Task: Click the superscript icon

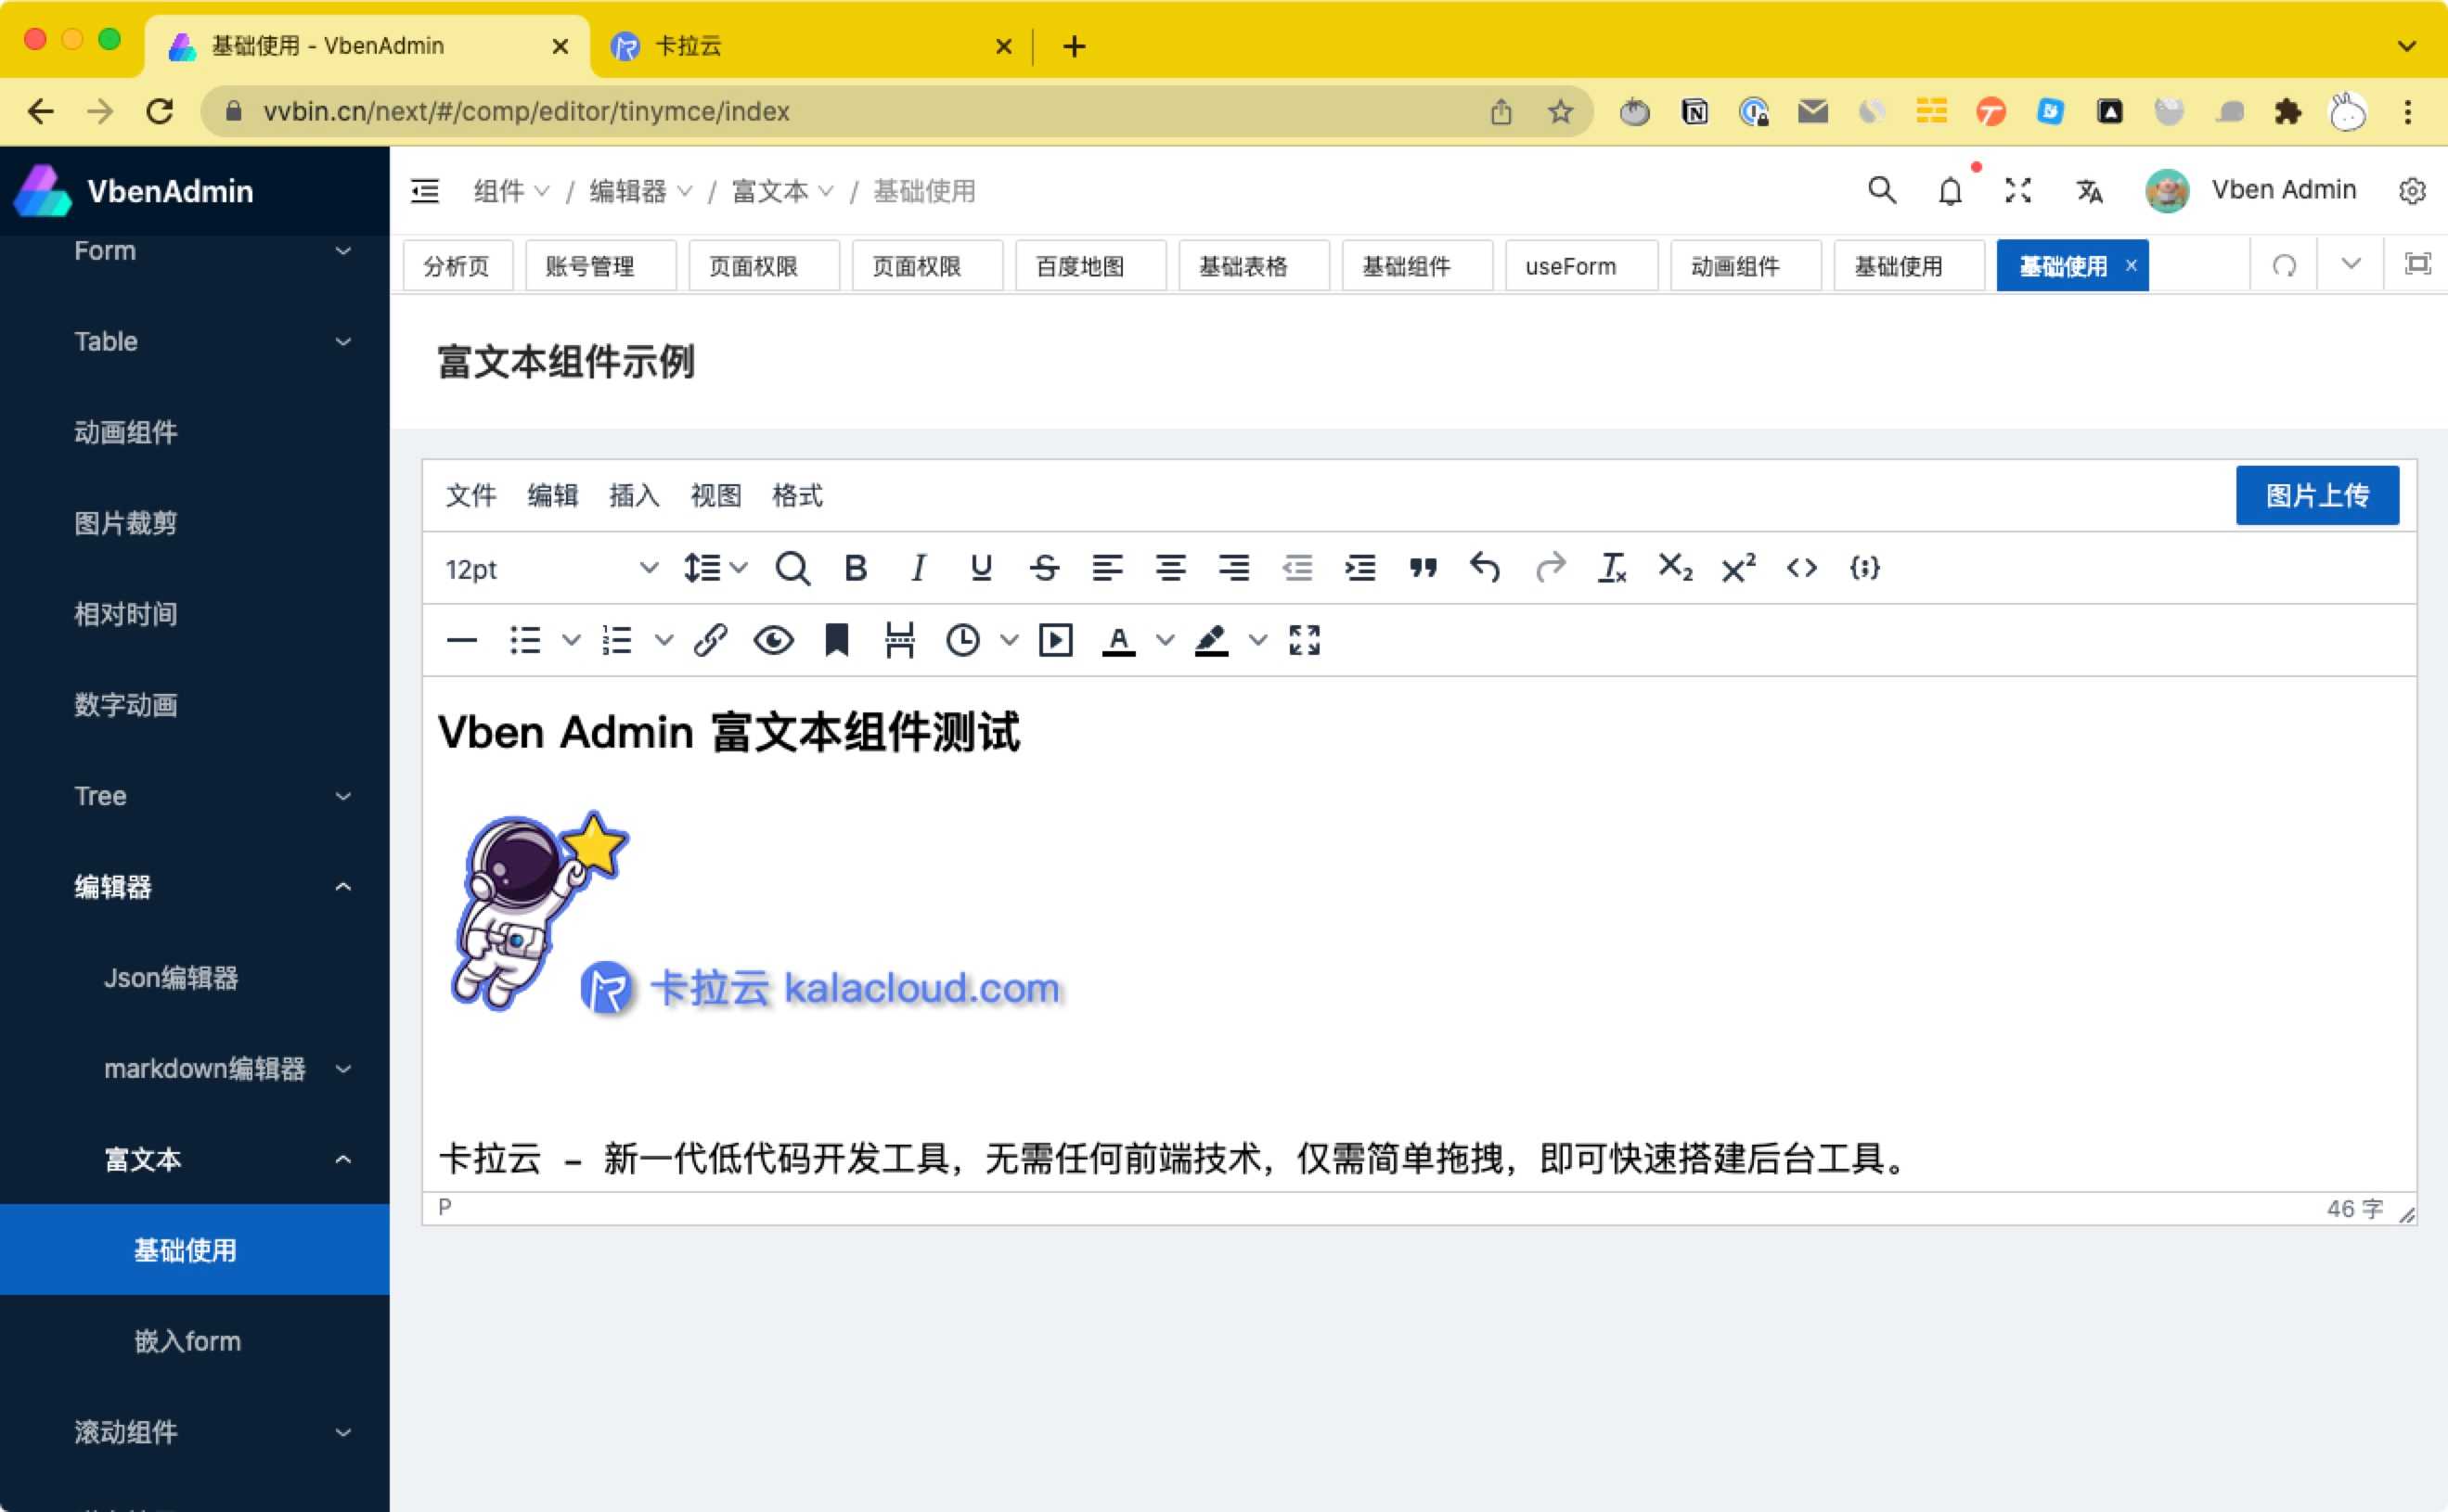Action: [1736, 567]
